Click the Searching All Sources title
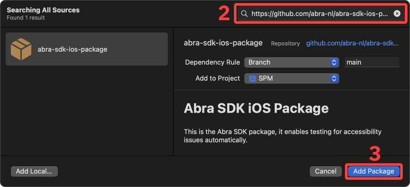 pos(43,10)
